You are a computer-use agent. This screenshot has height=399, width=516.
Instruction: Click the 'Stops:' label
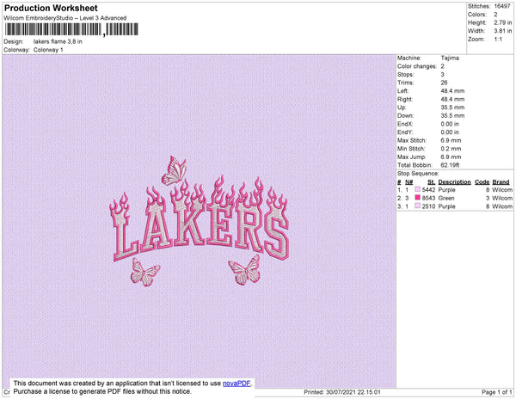pos(405,74)
